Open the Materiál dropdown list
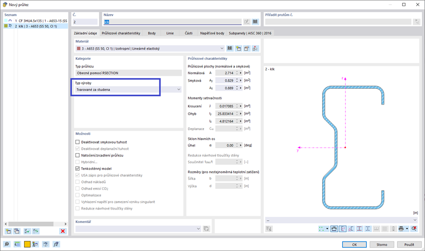This screenshot has height=251, width=425. [221, 49]
